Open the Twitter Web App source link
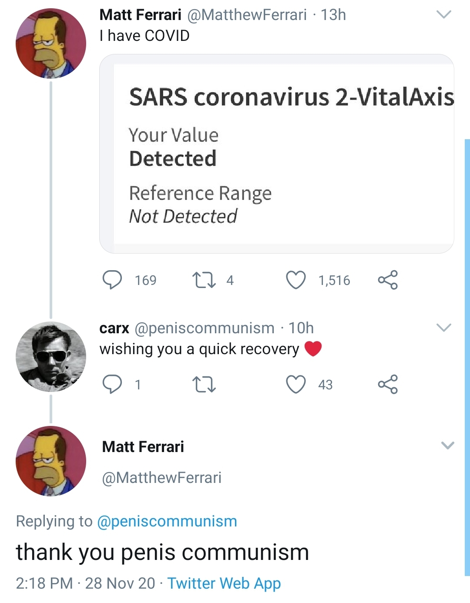The width and height of the screenshot is (470, 603). 224,583
